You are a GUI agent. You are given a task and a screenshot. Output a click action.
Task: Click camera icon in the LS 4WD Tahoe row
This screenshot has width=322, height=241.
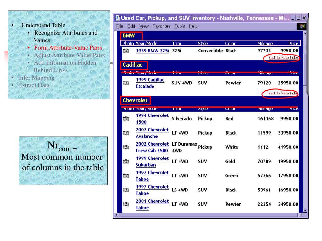(x=126, y=190)
